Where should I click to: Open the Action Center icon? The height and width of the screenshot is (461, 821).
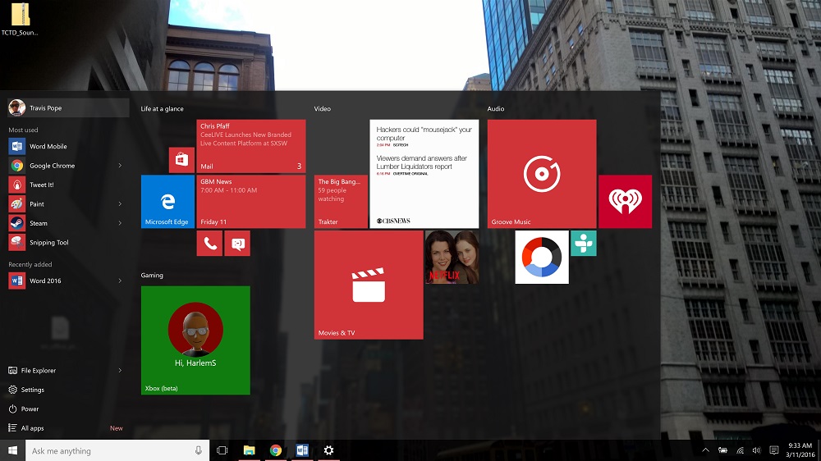[774, 450]
